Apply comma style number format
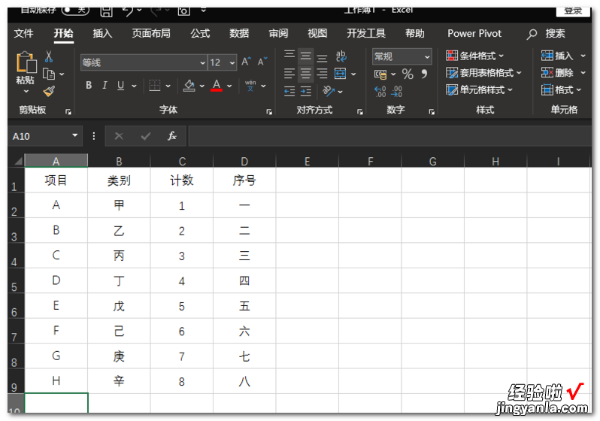The image size is (600, 421). tap(424, 73)
